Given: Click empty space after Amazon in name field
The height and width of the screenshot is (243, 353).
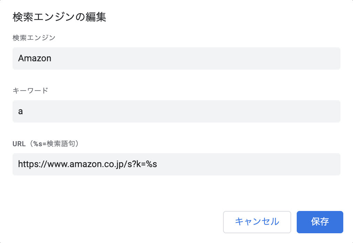Looking at the screenshot, I should [208, 58].
